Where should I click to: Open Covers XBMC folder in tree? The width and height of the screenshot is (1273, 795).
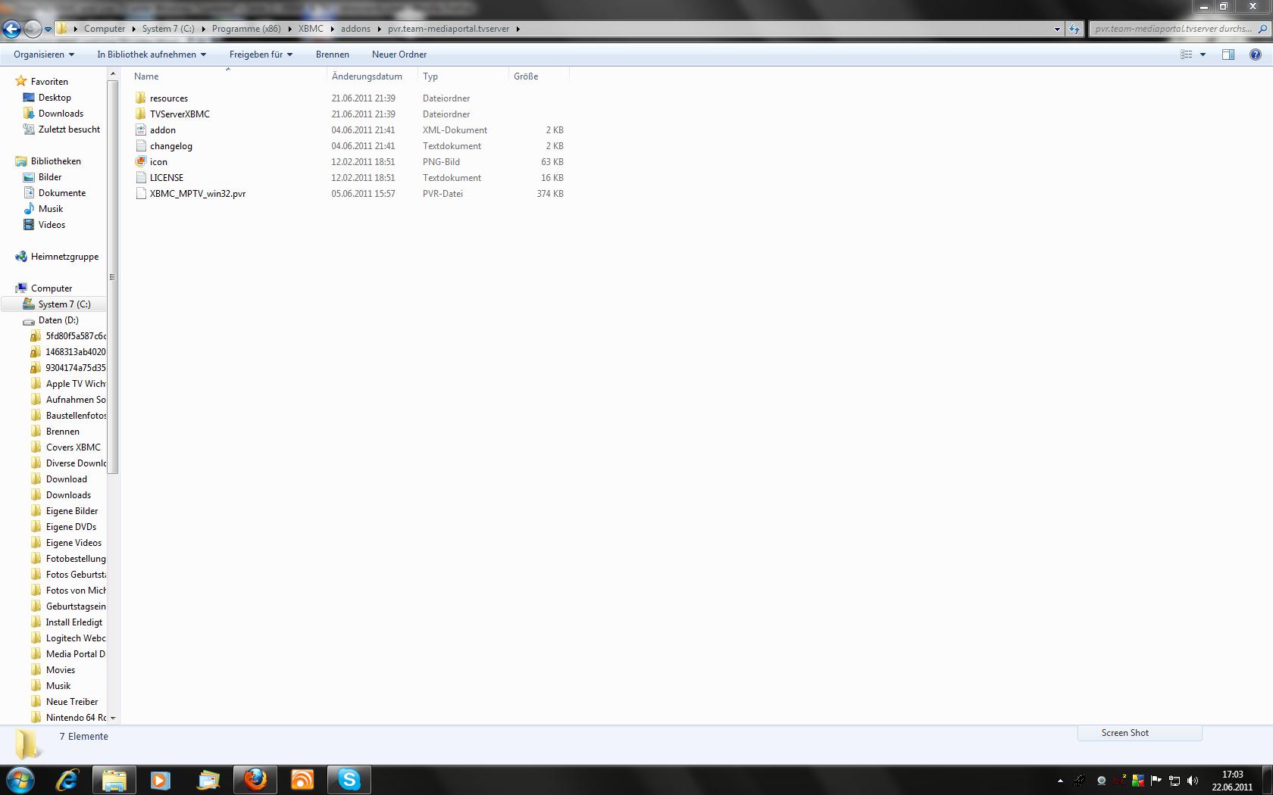coord(73,447)
